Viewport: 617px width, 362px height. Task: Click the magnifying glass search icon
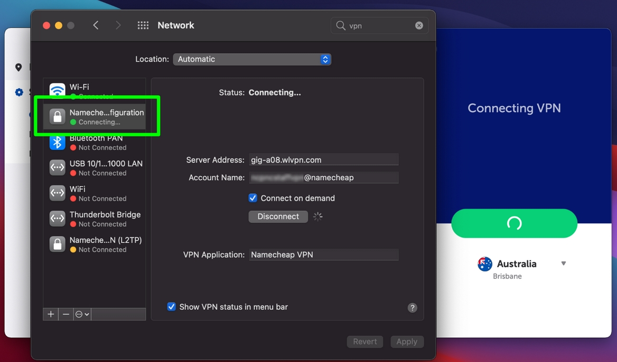coord(340,25)
